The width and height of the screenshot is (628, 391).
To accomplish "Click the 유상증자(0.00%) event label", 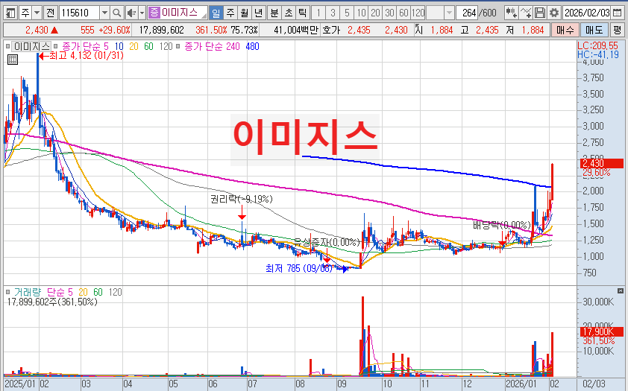I will (x=327, y=242).
